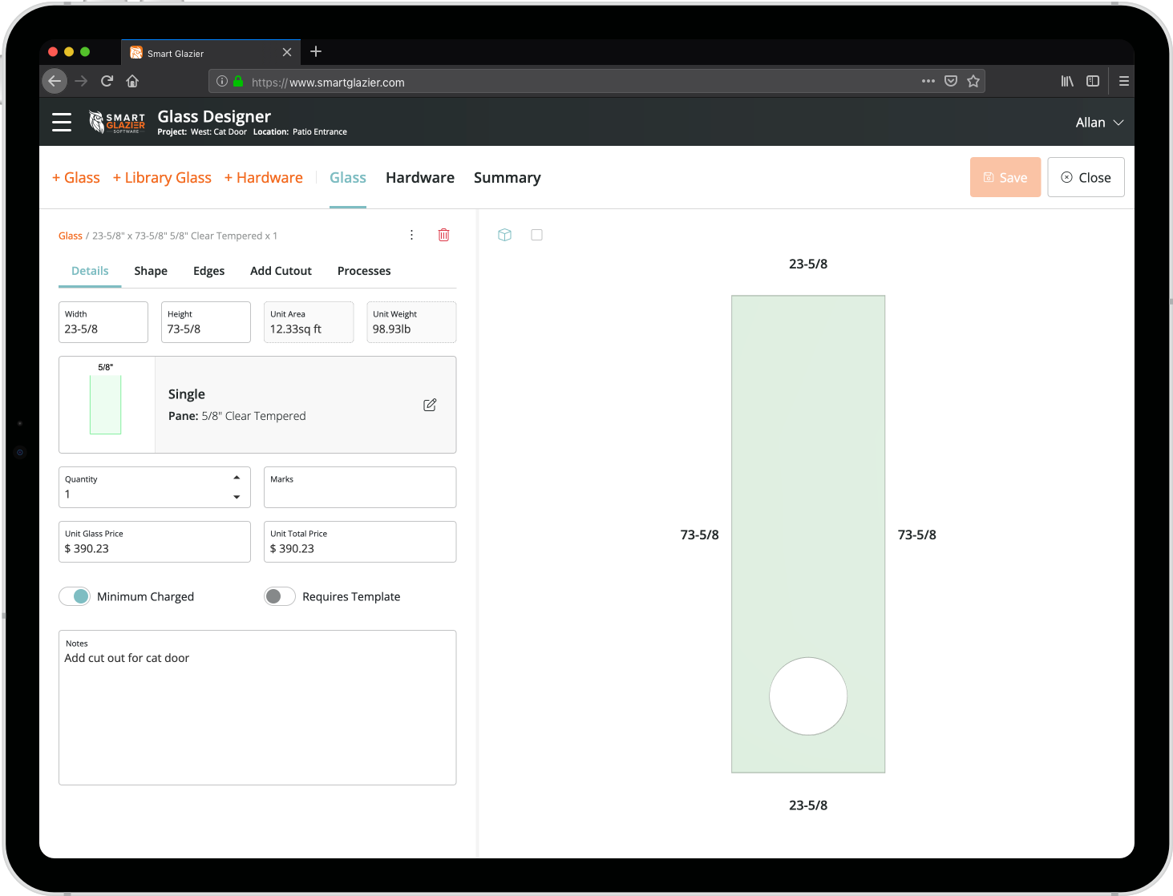Reload the current page

point(107,81)
